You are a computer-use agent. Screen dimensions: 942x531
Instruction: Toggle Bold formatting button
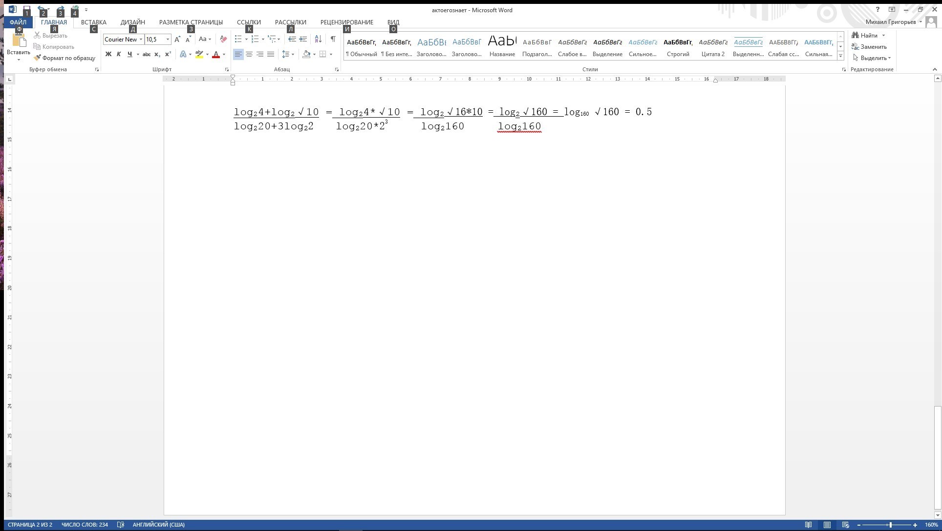(108, 54)
